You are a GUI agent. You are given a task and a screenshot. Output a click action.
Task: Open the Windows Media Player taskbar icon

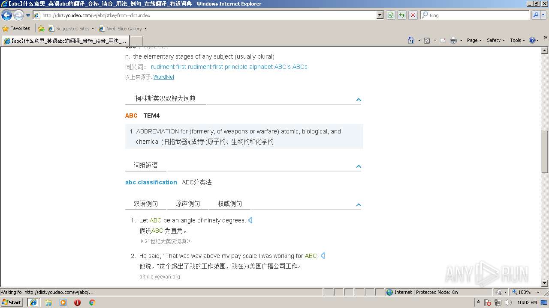coord(63,302)
